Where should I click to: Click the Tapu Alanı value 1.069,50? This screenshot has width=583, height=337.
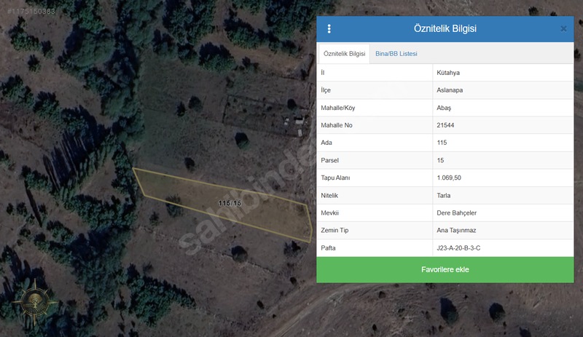pos(449,178)
